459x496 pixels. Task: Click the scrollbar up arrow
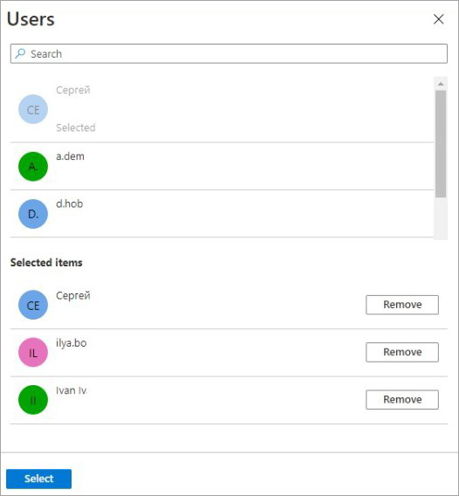coord(441,84)
